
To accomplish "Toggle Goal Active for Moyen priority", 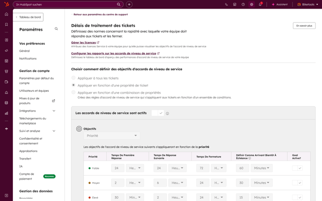I will [297, 183].
